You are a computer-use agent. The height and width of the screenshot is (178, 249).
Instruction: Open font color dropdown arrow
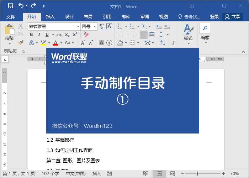(x=61, y=43)
